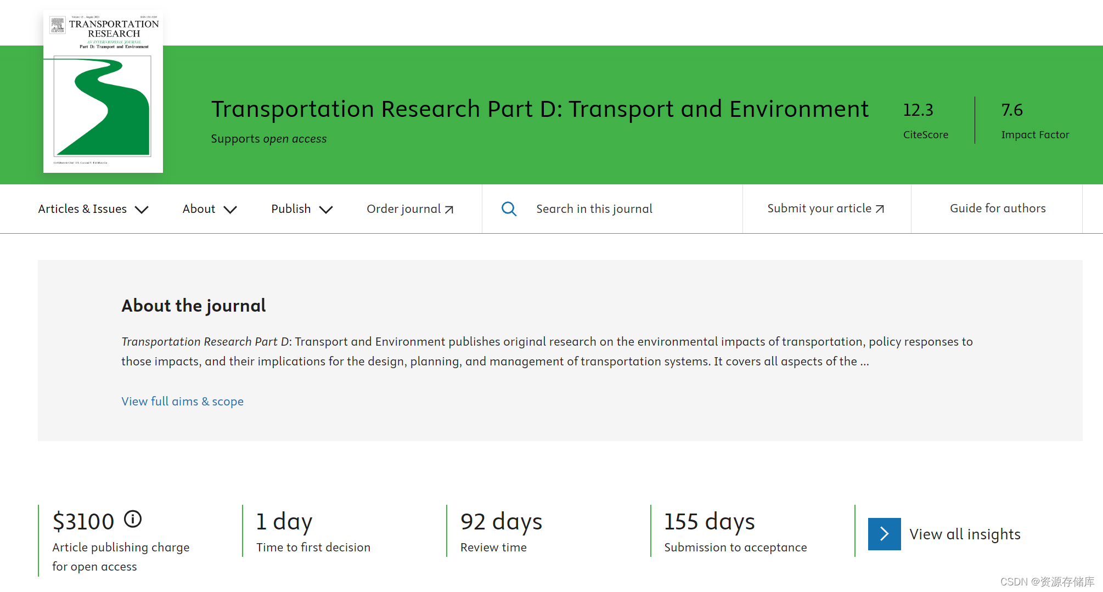Viewport: 1103px width, 592px height.
Task: Click the external-link arrow on Order journal
Action: click(449, 208)
